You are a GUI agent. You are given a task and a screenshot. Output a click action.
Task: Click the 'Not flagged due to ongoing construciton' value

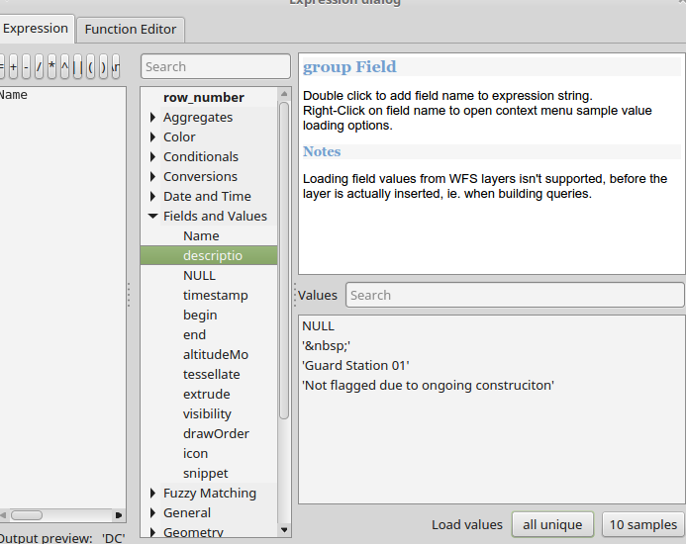(429, 386)
